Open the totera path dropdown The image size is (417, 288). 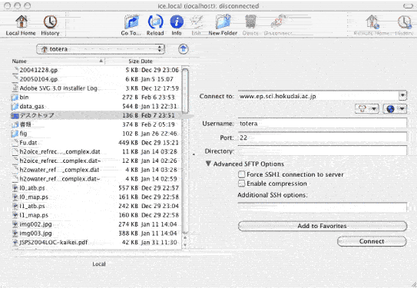coord(101,49)
